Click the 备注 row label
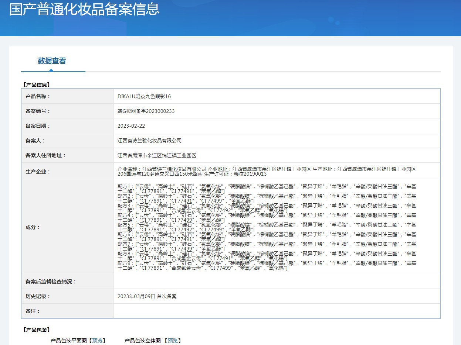 coord(33,311)
